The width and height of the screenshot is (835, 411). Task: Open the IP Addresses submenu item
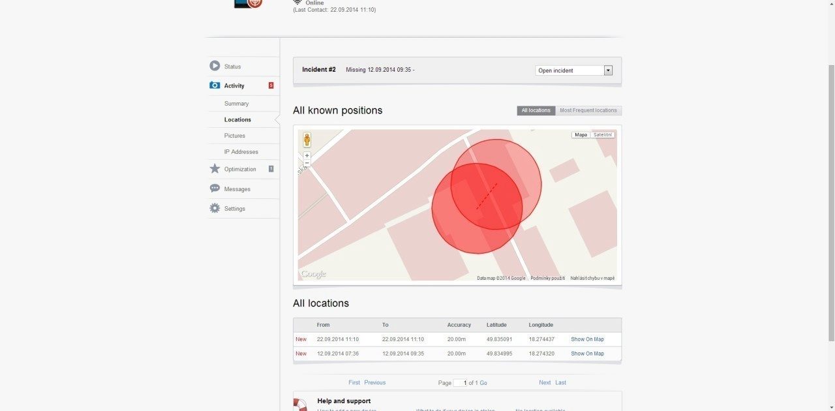[x=241, y=152]
